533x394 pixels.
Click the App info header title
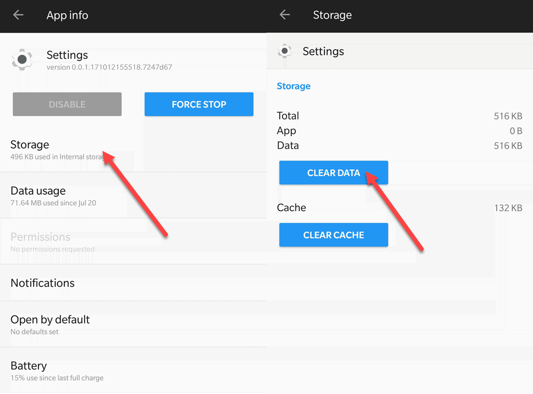tap(67, 15)
